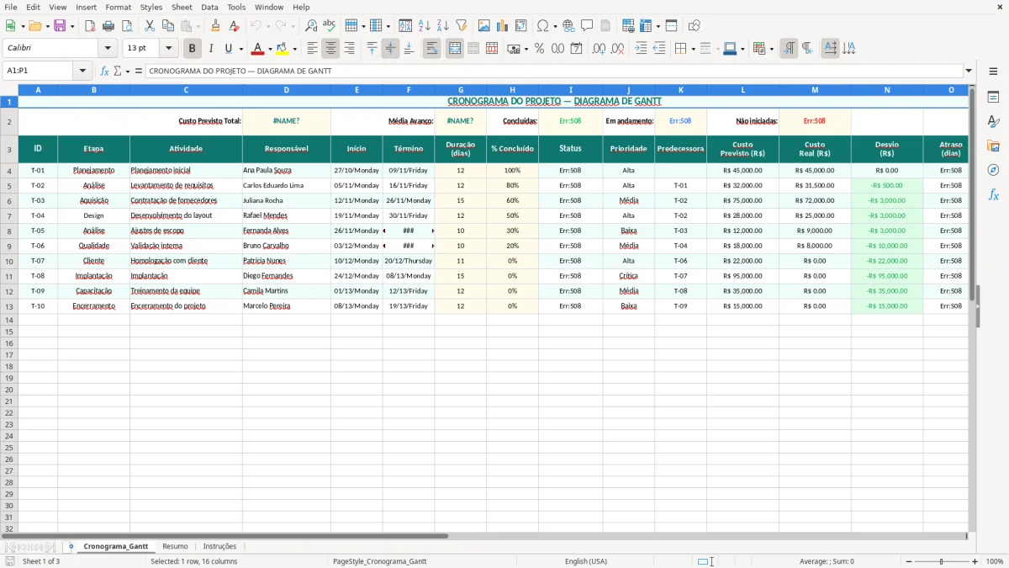The height and width of the screenshot is (568, 1009).
Task: Toggle bold formatting
Action: point(192,49)
